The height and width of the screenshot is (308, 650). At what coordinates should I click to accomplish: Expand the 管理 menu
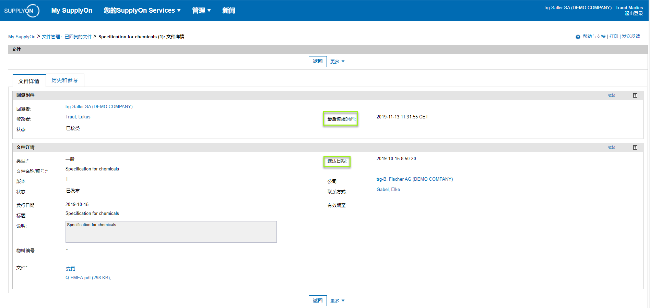pos(201,11)
